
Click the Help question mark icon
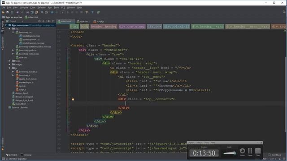pos(92,12)
